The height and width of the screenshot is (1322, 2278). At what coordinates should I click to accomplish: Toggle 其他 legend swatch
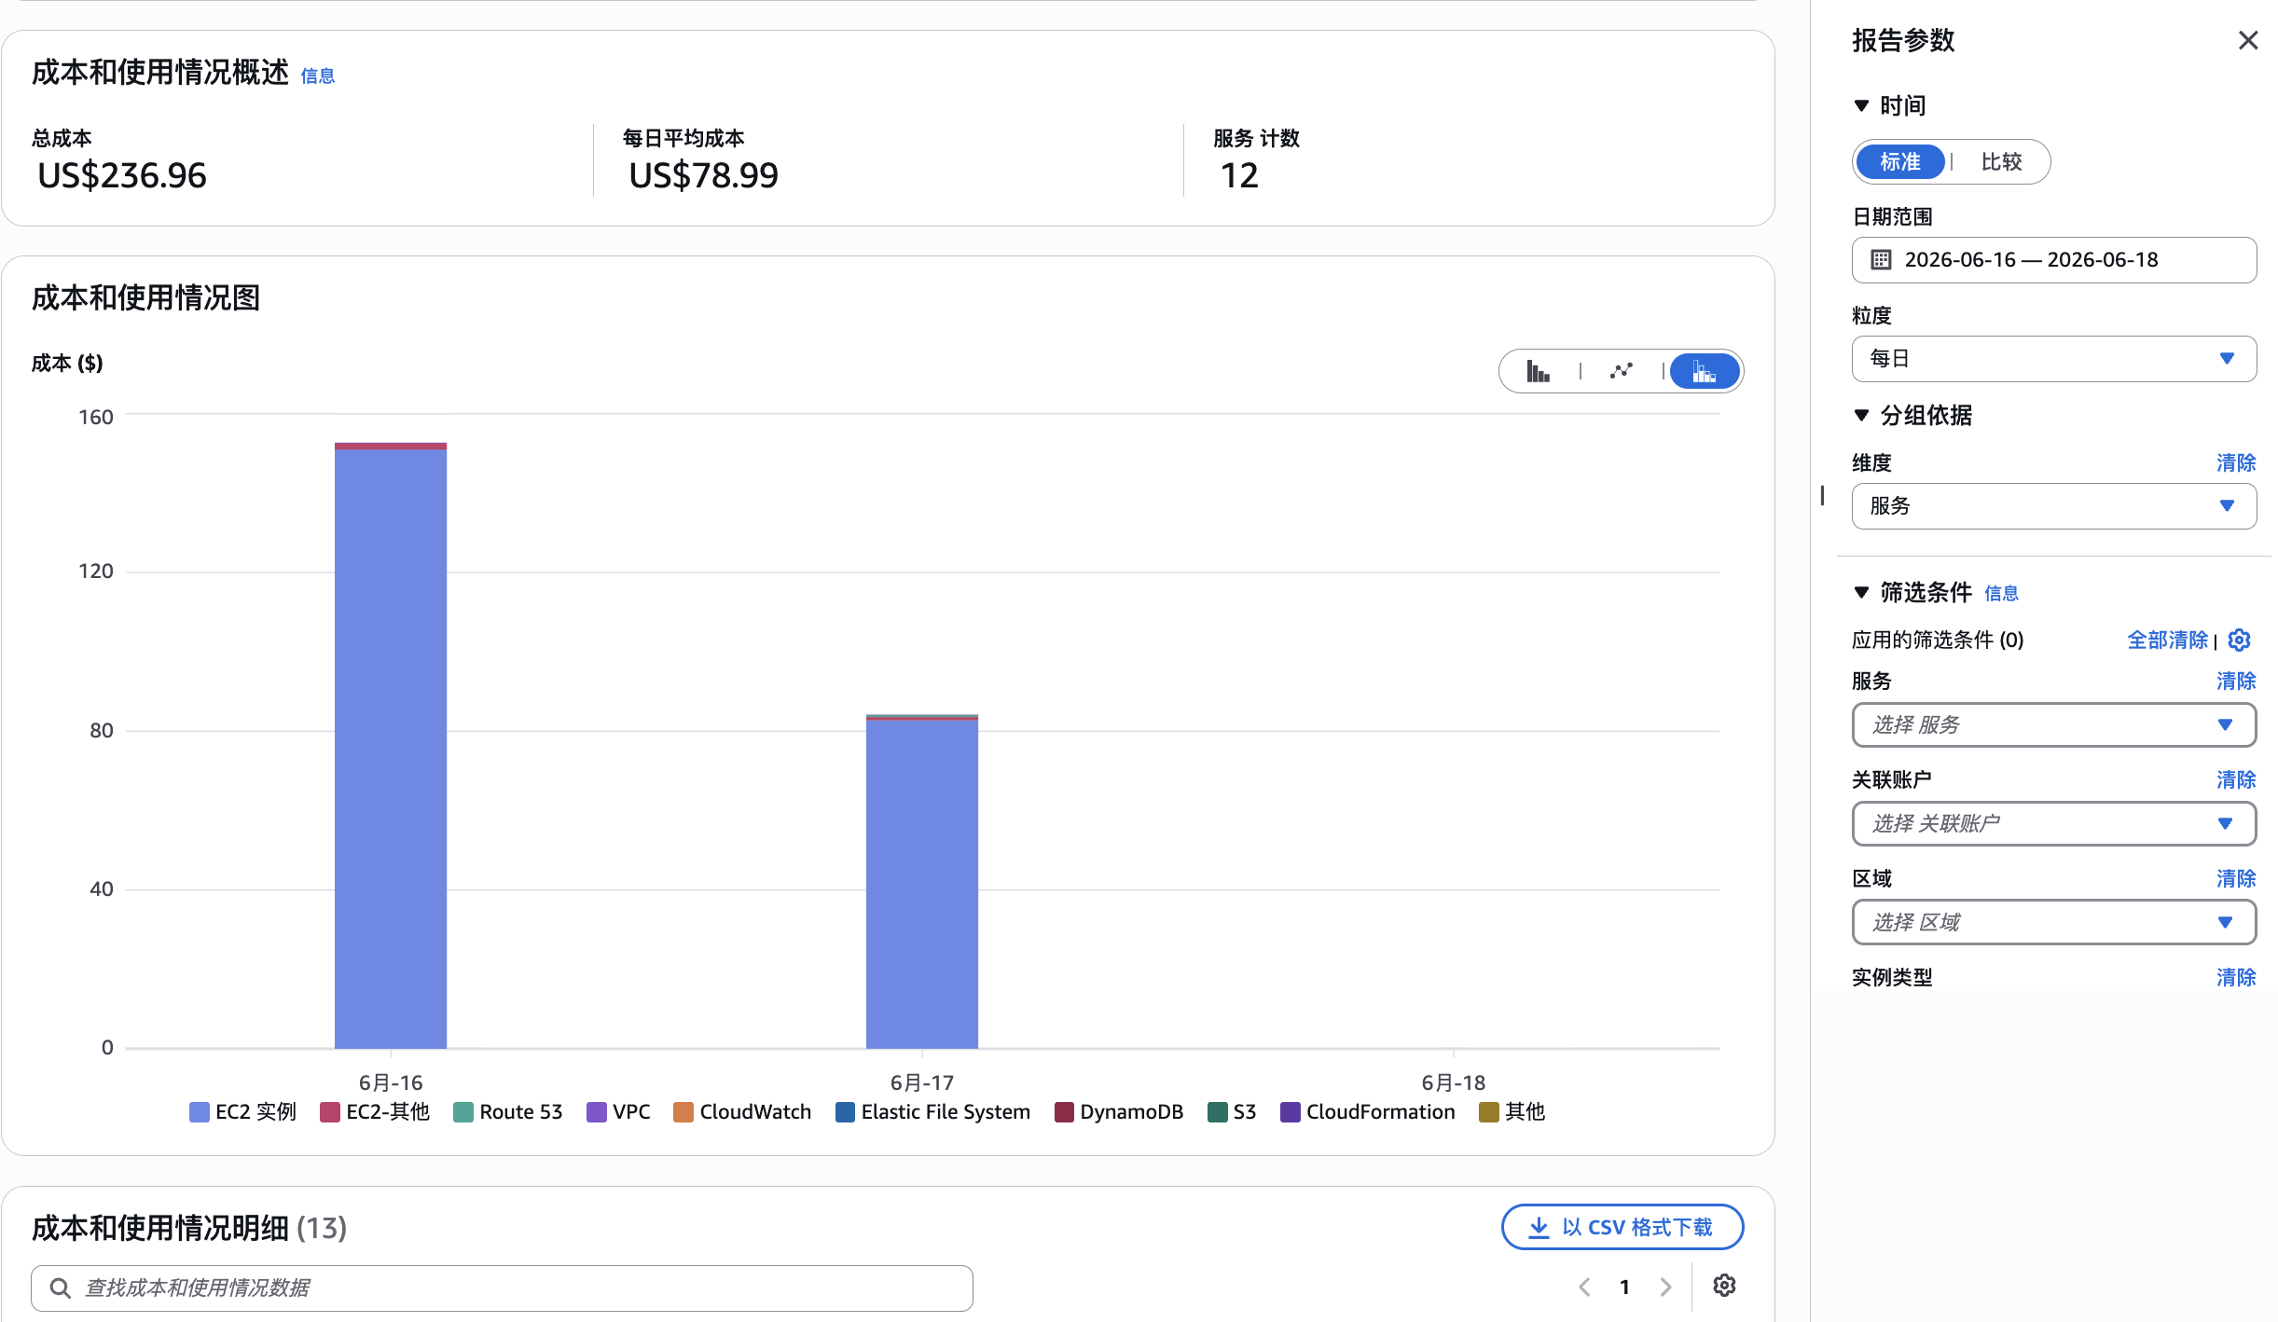(1488, 1112)
